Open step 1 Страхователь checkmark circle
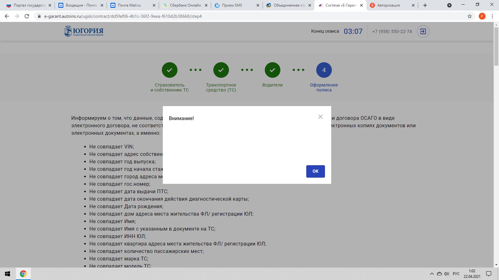The image size is (499, 280). pyautogui.click(x=169, y=70)
